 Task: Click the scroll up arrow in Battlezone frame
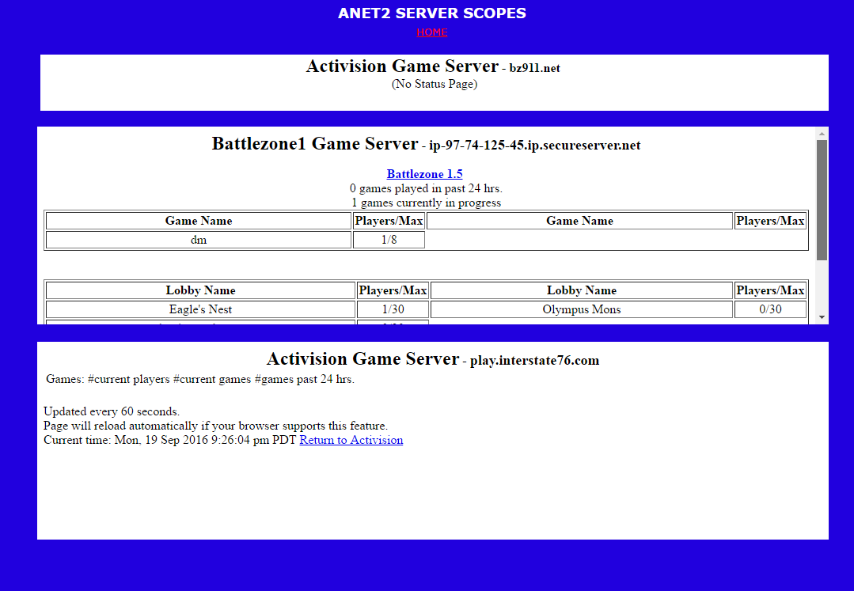tap(822, 134)
